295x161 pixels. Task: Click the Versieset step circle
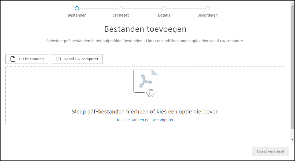[120, 8]
